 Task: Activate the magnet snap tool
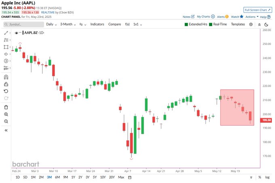click(x=6, y=77)
